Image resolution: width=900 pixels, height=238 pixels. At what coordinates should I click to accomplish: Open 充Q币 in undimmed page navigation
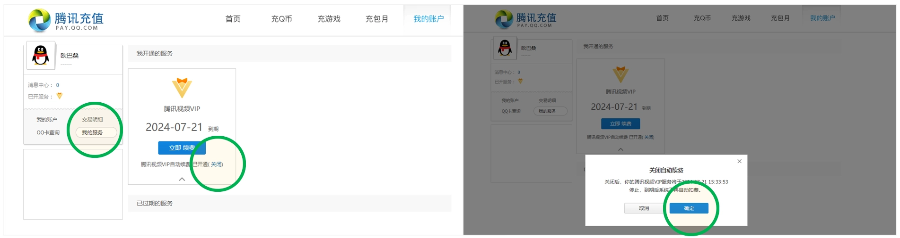pyautogui.click(x=281, y=19)
